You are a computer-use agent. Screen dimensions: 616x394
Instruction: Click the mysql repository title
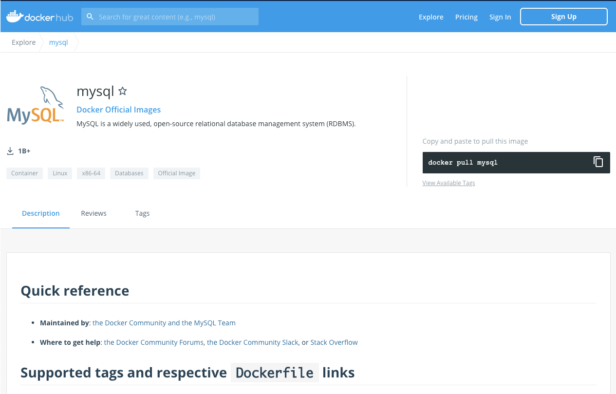tap(95, 91)
